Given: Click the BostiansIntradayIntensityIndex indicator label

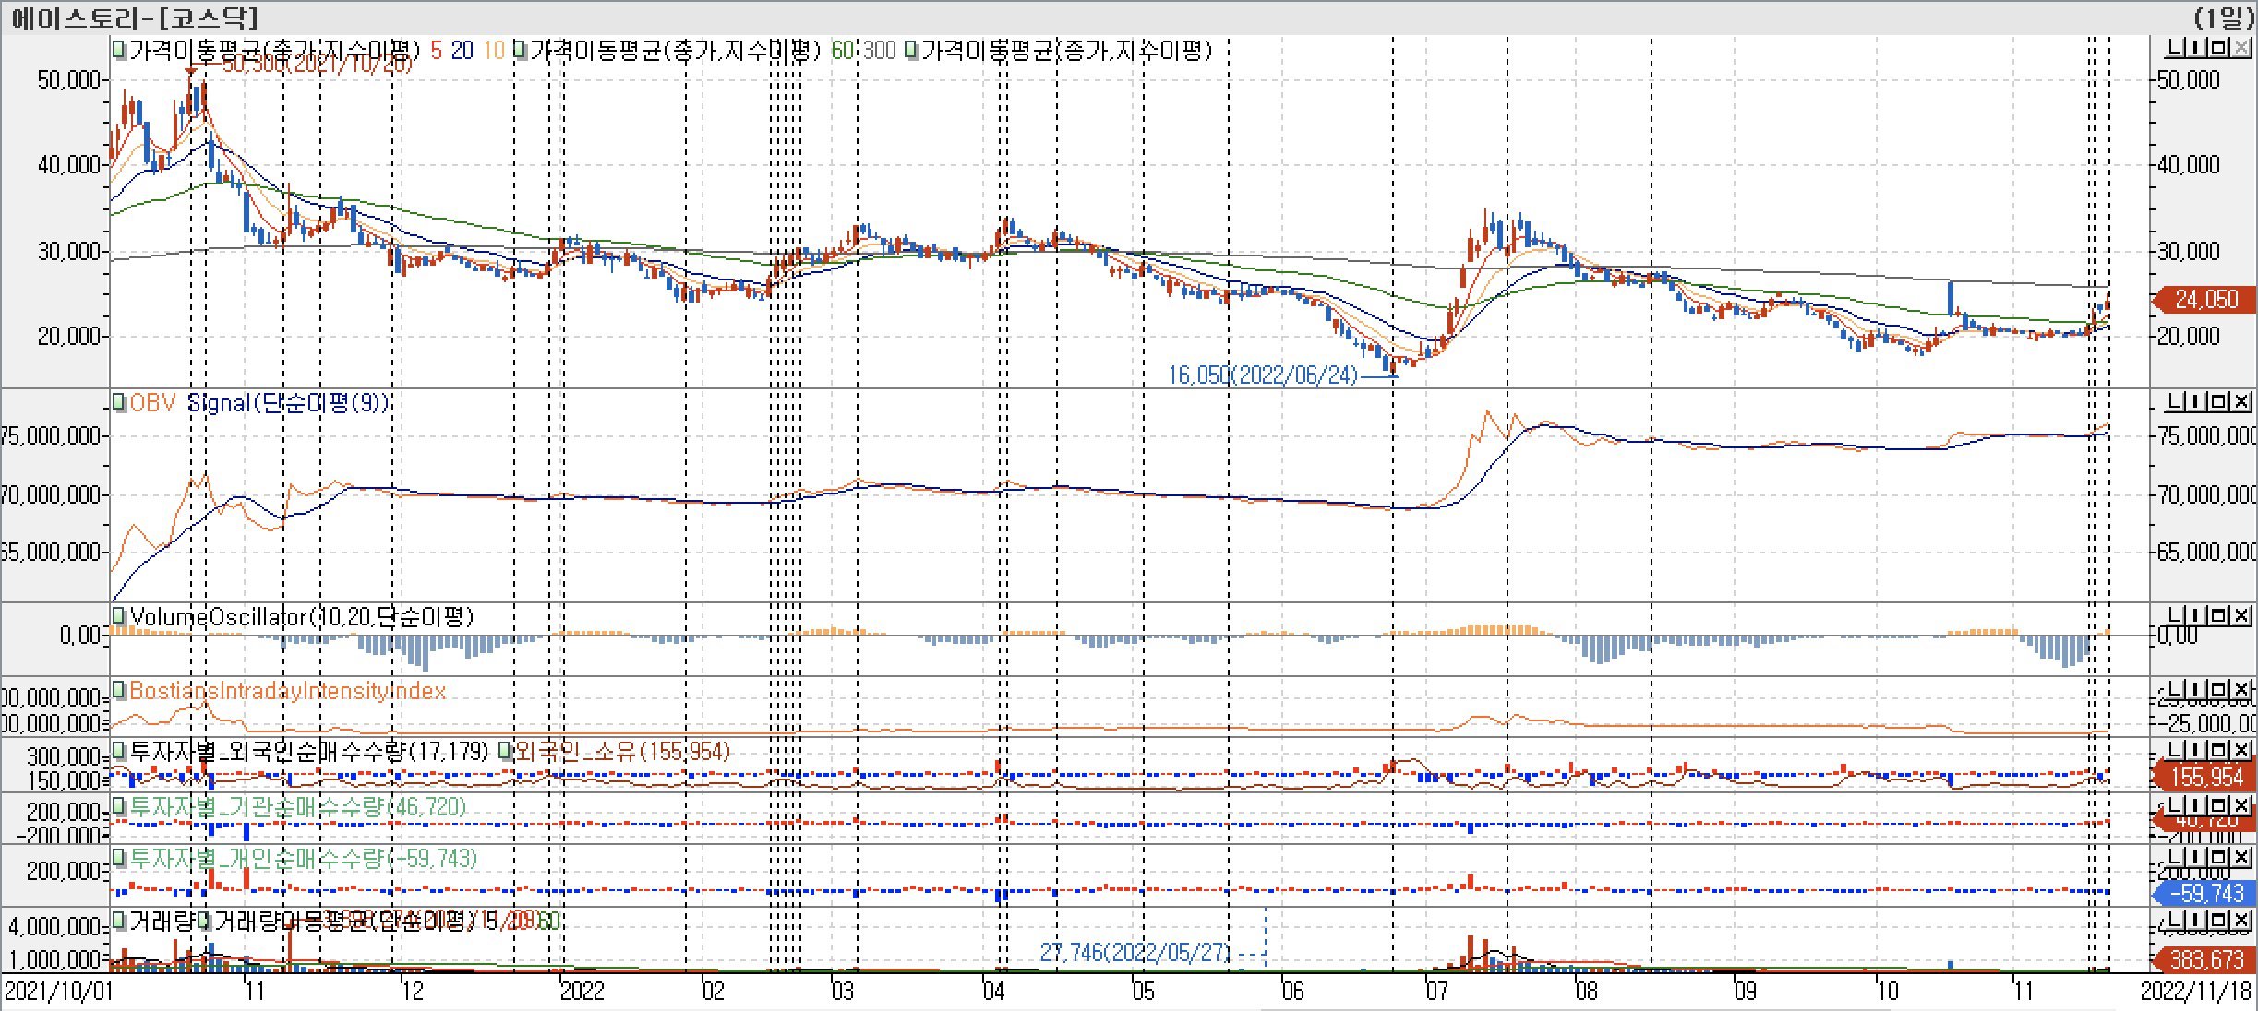Looking at the screenshot, I should (287, 691).
